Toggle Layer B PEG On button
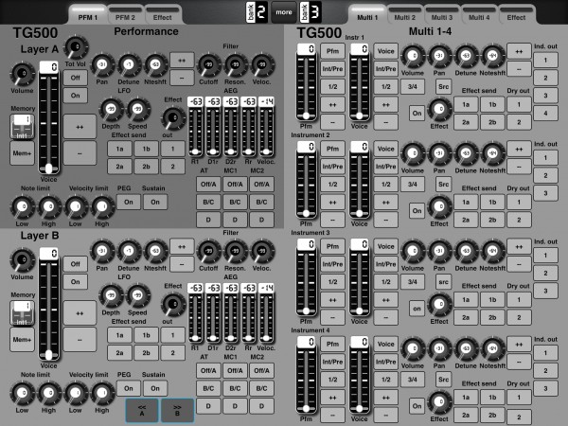 coord(129,388)
